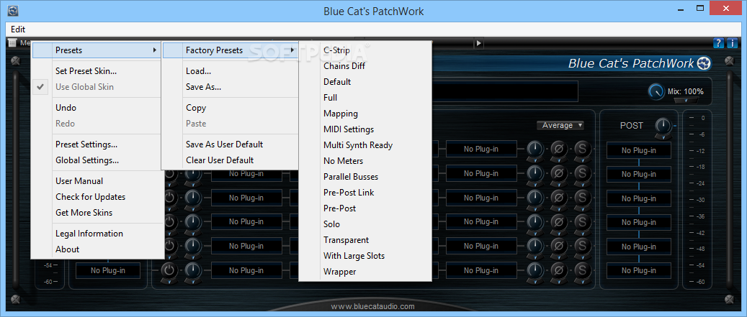Expand the Presets submenu
The height and width of the screenshot is (317, 747).
pos(98,50)
